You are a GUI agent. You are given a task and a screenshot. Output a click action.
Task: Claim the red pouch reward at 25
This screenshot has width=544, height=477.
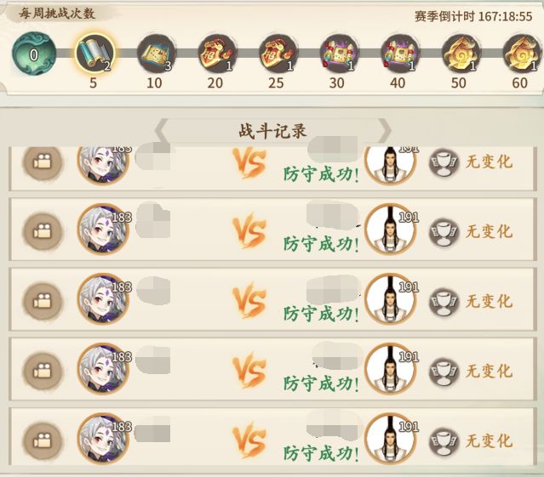(278, 54)
